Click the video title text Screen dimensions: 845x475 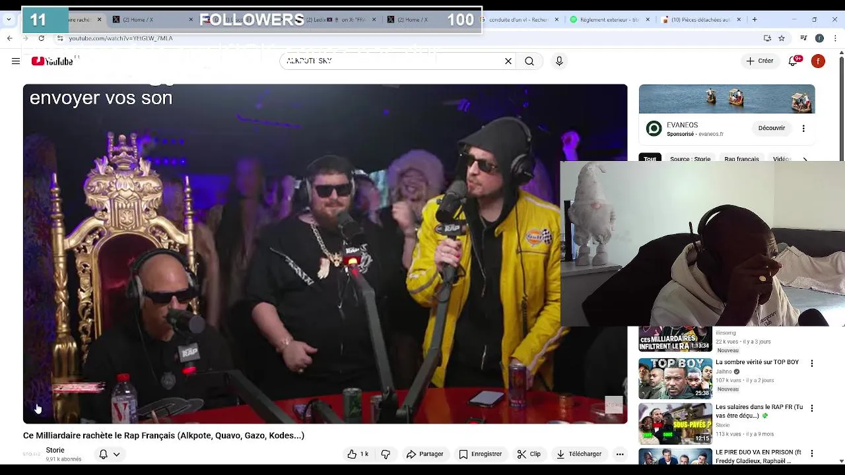pos(164,435)
